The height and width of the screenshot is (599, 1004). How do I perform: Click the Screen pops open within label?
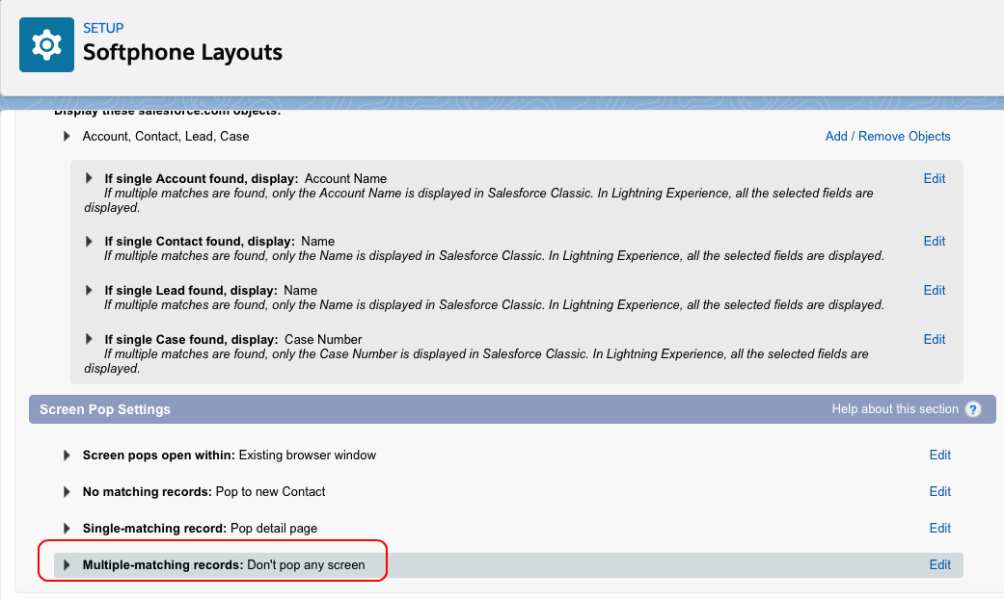point(159,456)
